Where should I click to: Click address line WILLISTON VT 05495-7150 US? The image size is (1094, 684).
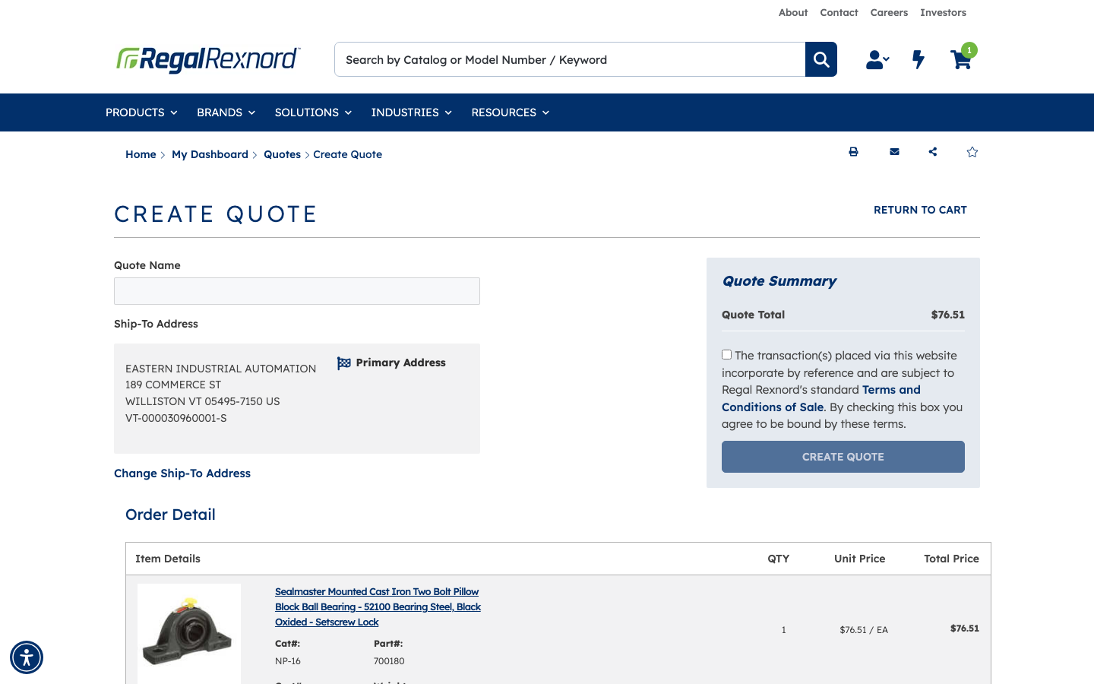tap(203, 401)
